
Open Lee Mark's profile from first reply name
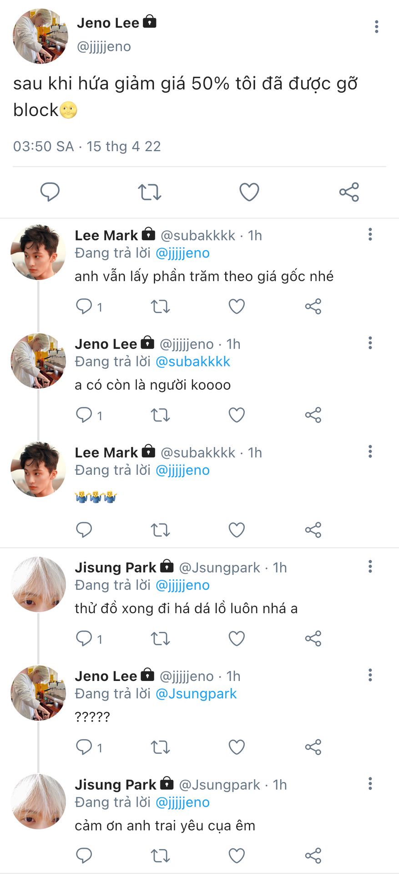pyautogui.click(x=106, y=235)
